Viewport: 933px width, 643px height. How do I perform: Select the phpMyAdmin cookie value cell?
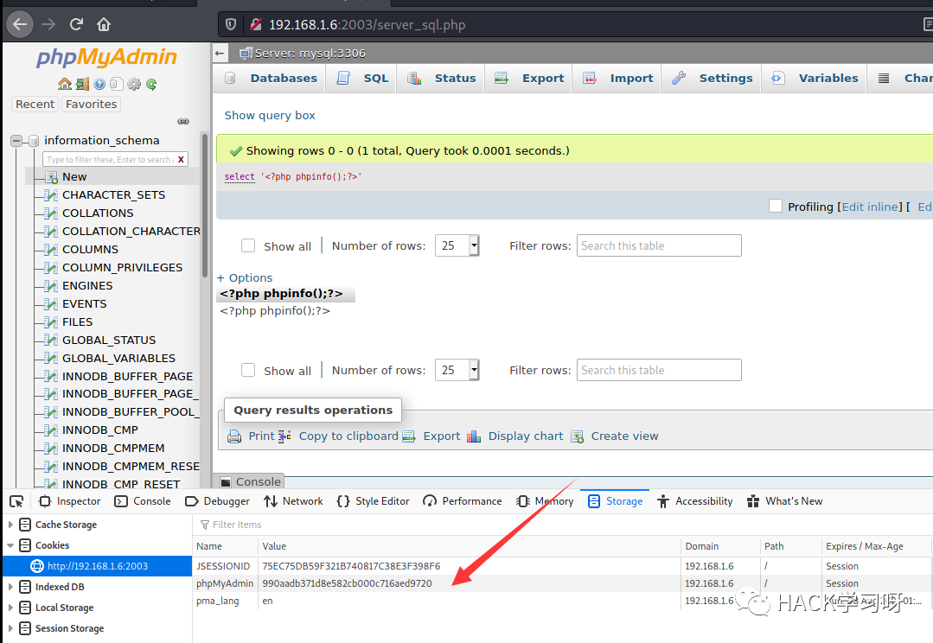(469, 583)
